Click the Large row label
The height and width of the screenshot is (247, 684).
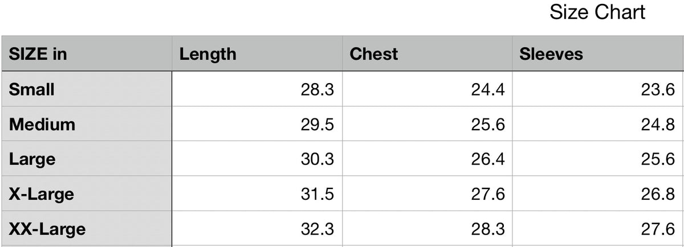(x=32, y=159)
